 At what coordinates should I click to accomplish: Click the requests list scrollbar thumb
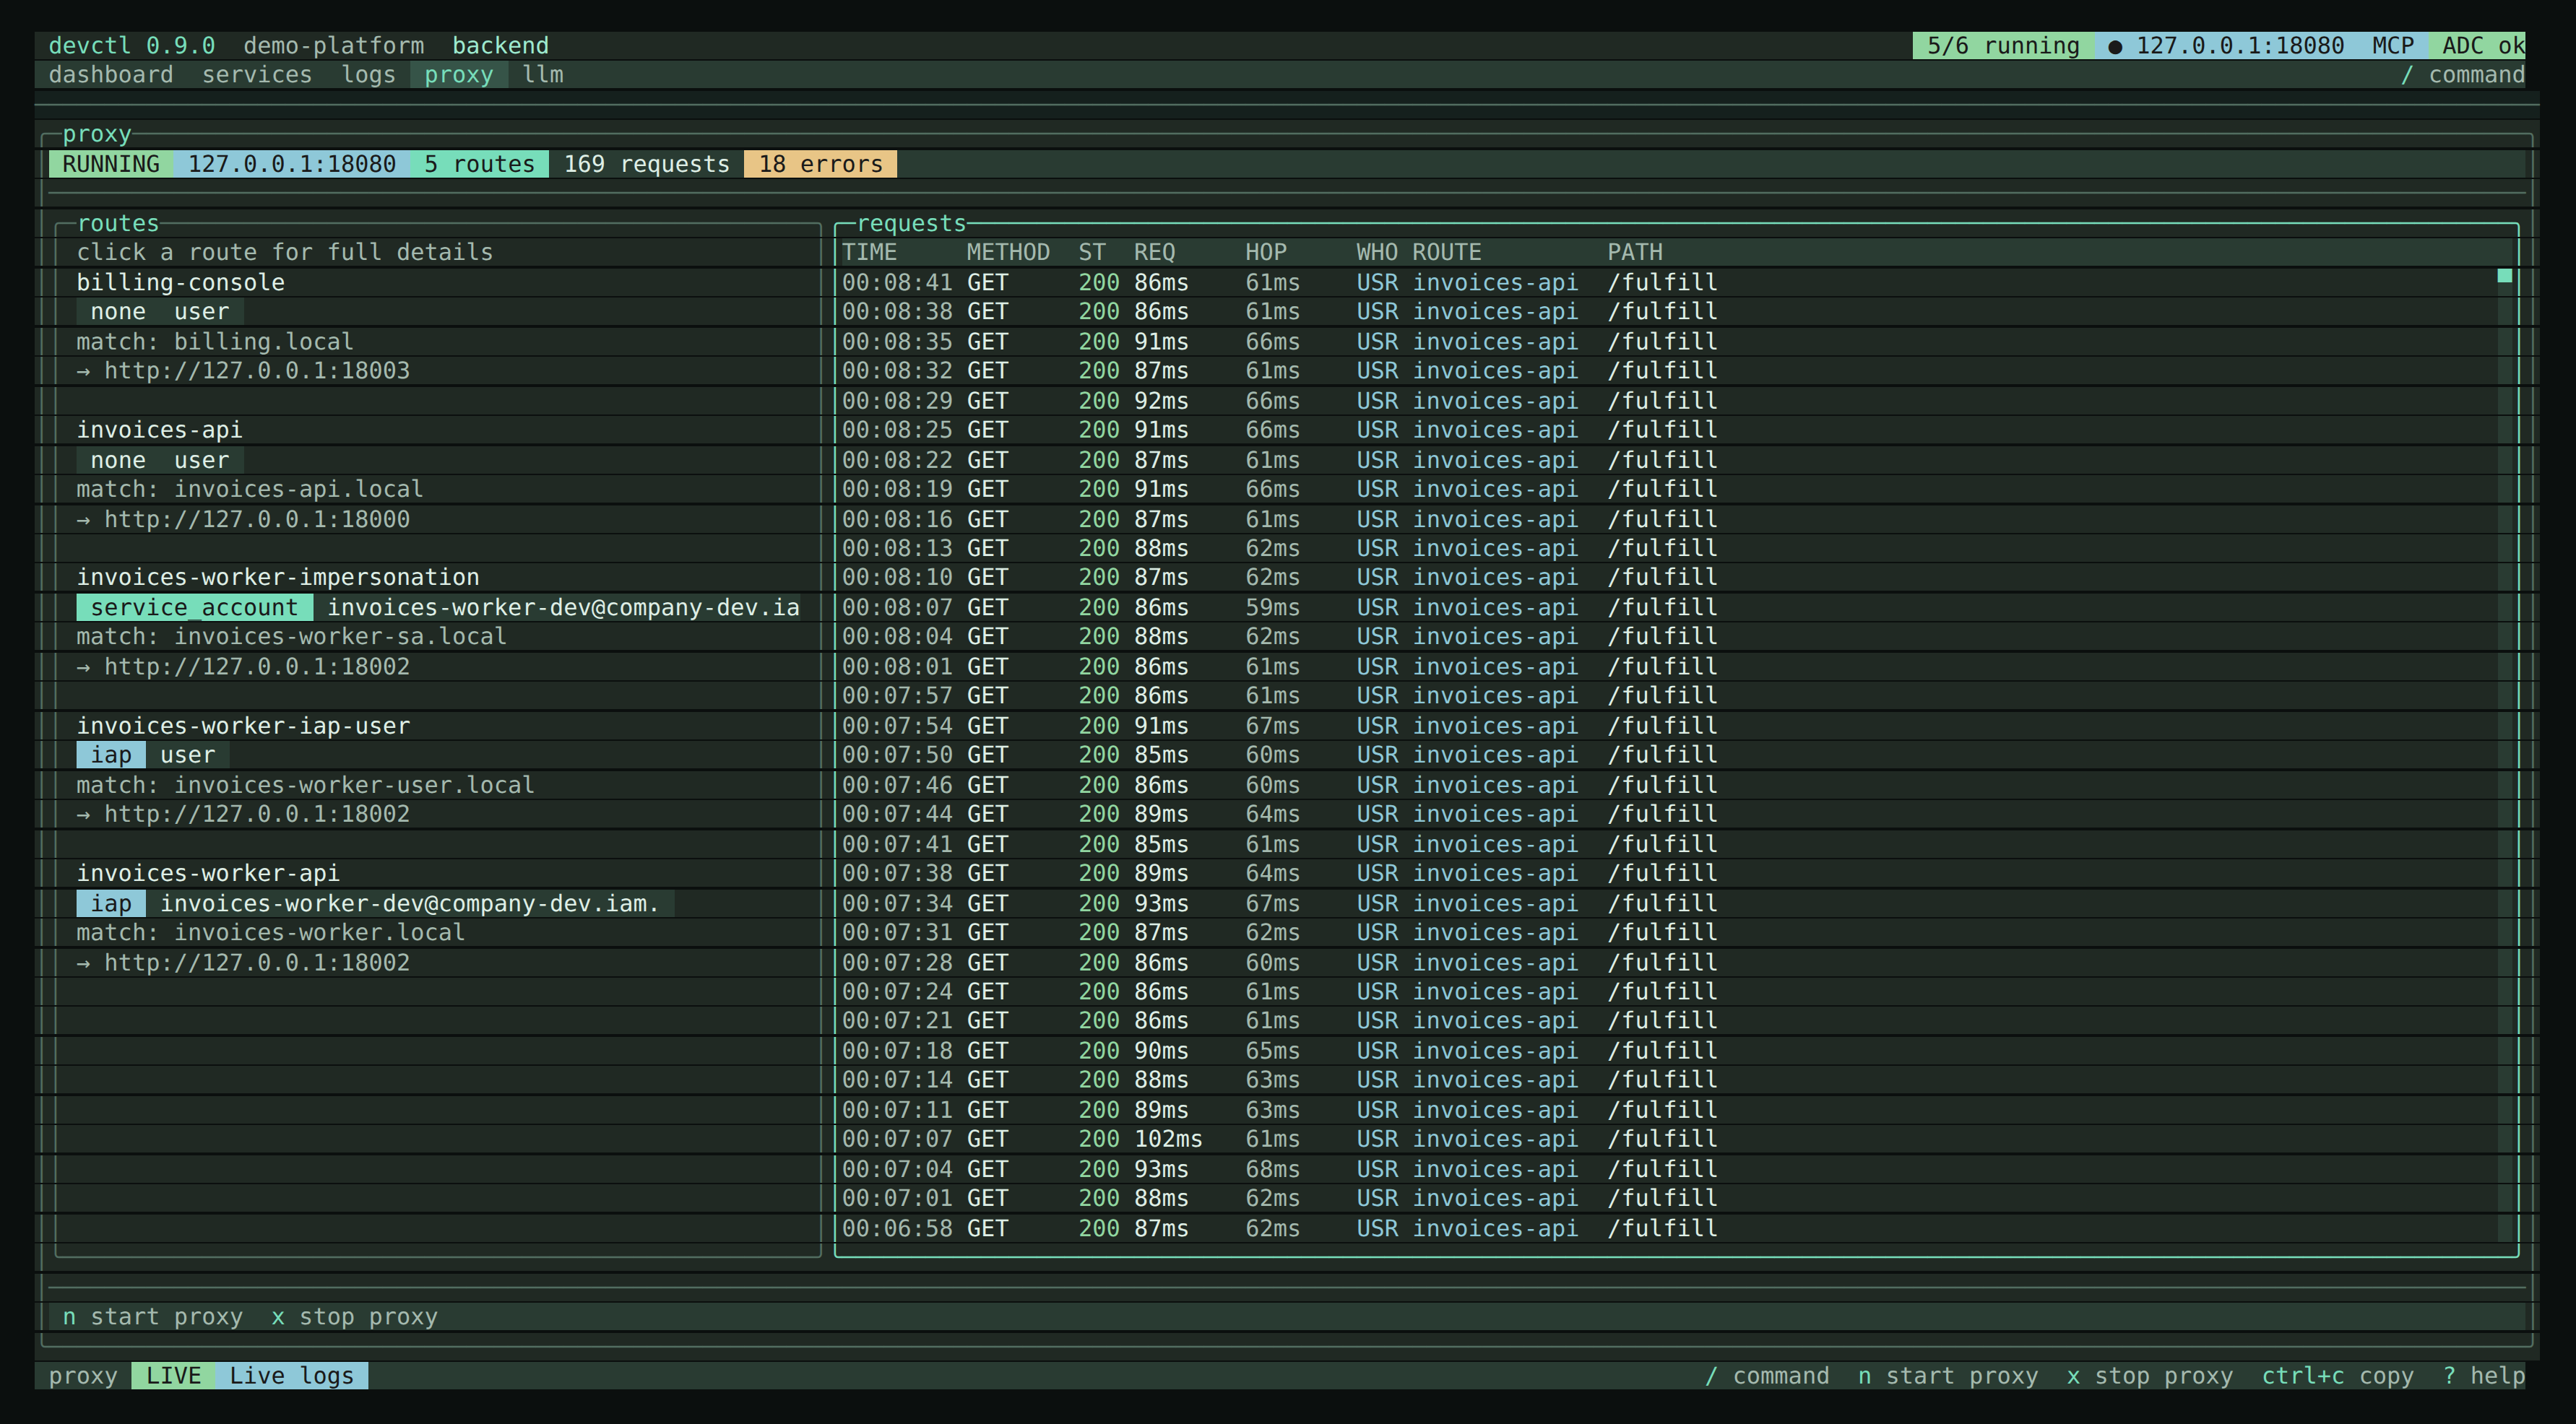(2504, 276)
